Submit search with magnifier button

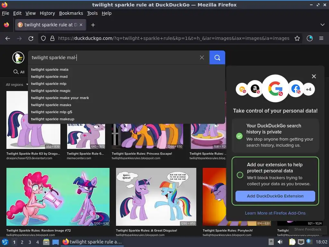pos(217,58)
